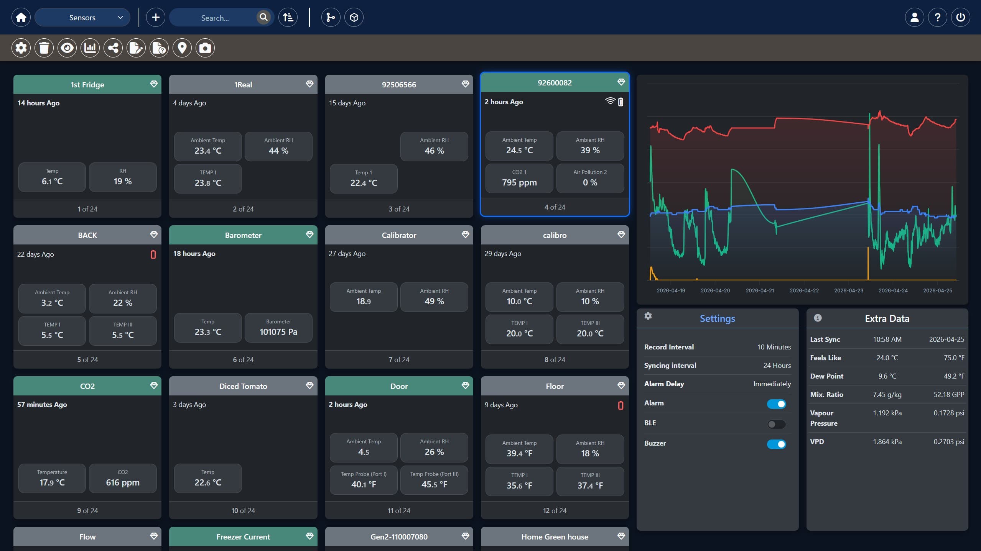Click Air Pollution 2 tile

click(x=590, y=178)
